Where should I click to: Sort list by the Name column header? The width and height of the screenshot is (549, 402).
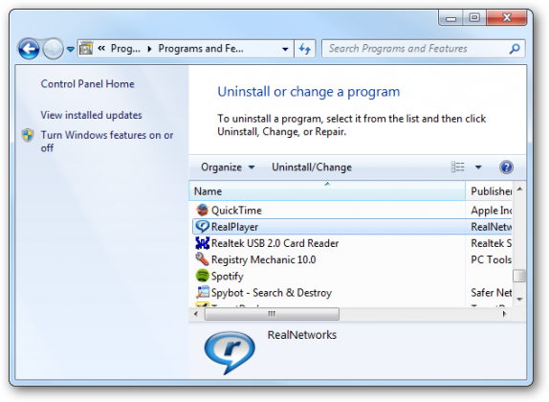[327, 191]
